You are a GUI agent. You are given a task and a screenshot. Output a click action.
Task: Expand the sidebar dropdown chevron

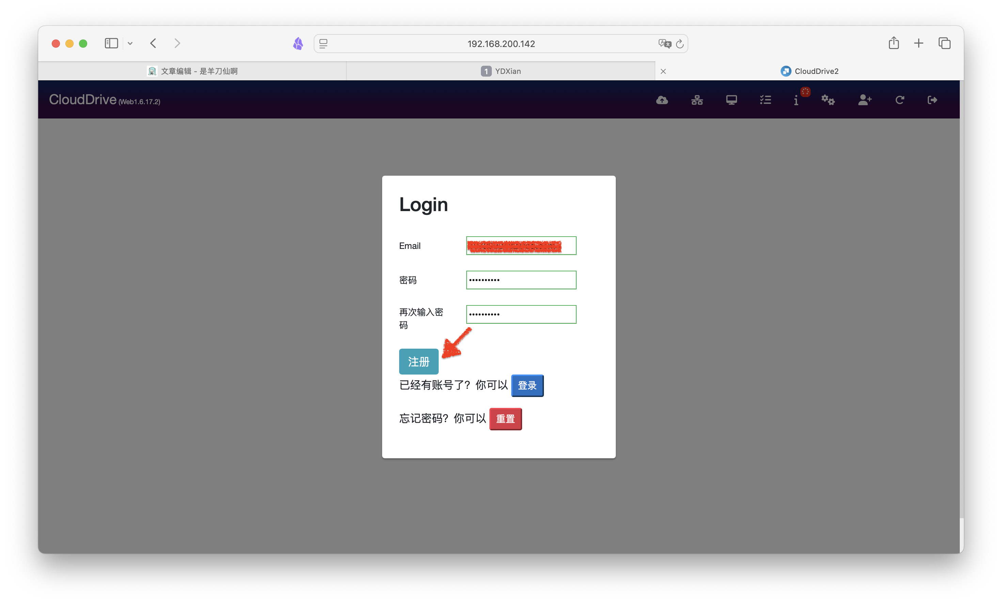tap(130, 44)
